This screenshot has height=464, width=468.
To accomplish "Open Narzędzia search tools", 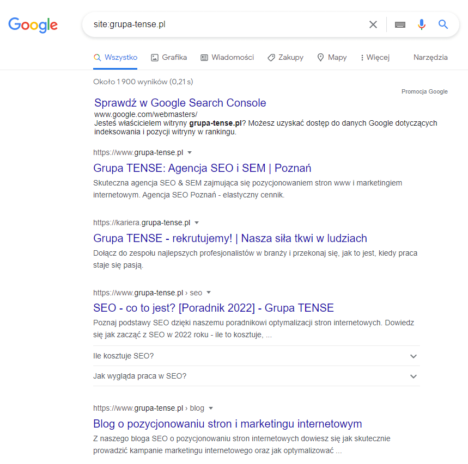I will point(430,57).
